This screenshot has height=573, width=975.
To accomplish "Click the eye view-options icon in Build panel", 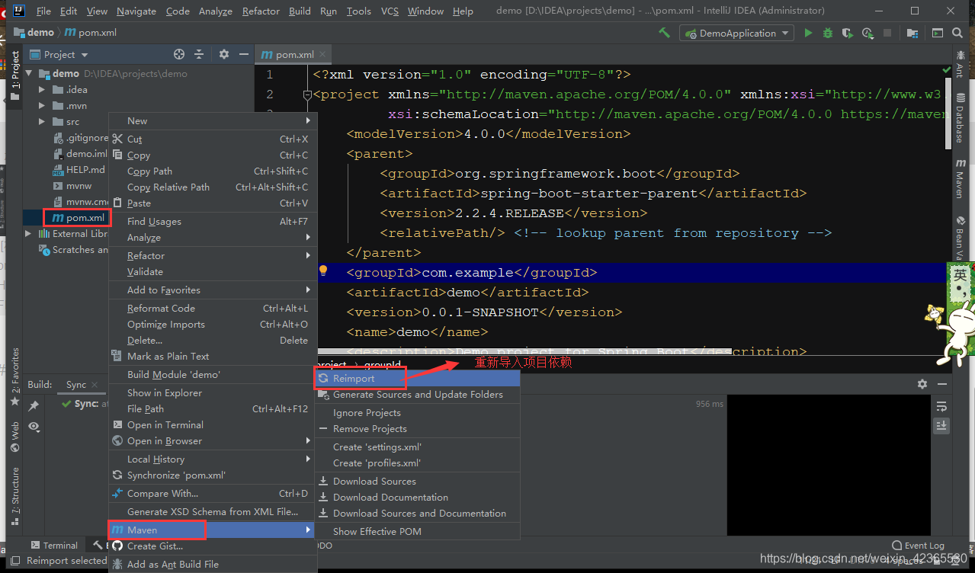I will (x=34, y=427).
